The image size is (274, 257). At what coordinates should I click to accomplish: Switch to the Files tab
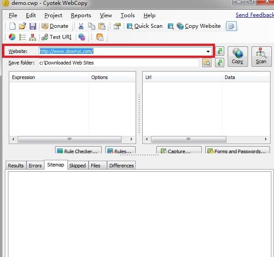coord(97,166)
